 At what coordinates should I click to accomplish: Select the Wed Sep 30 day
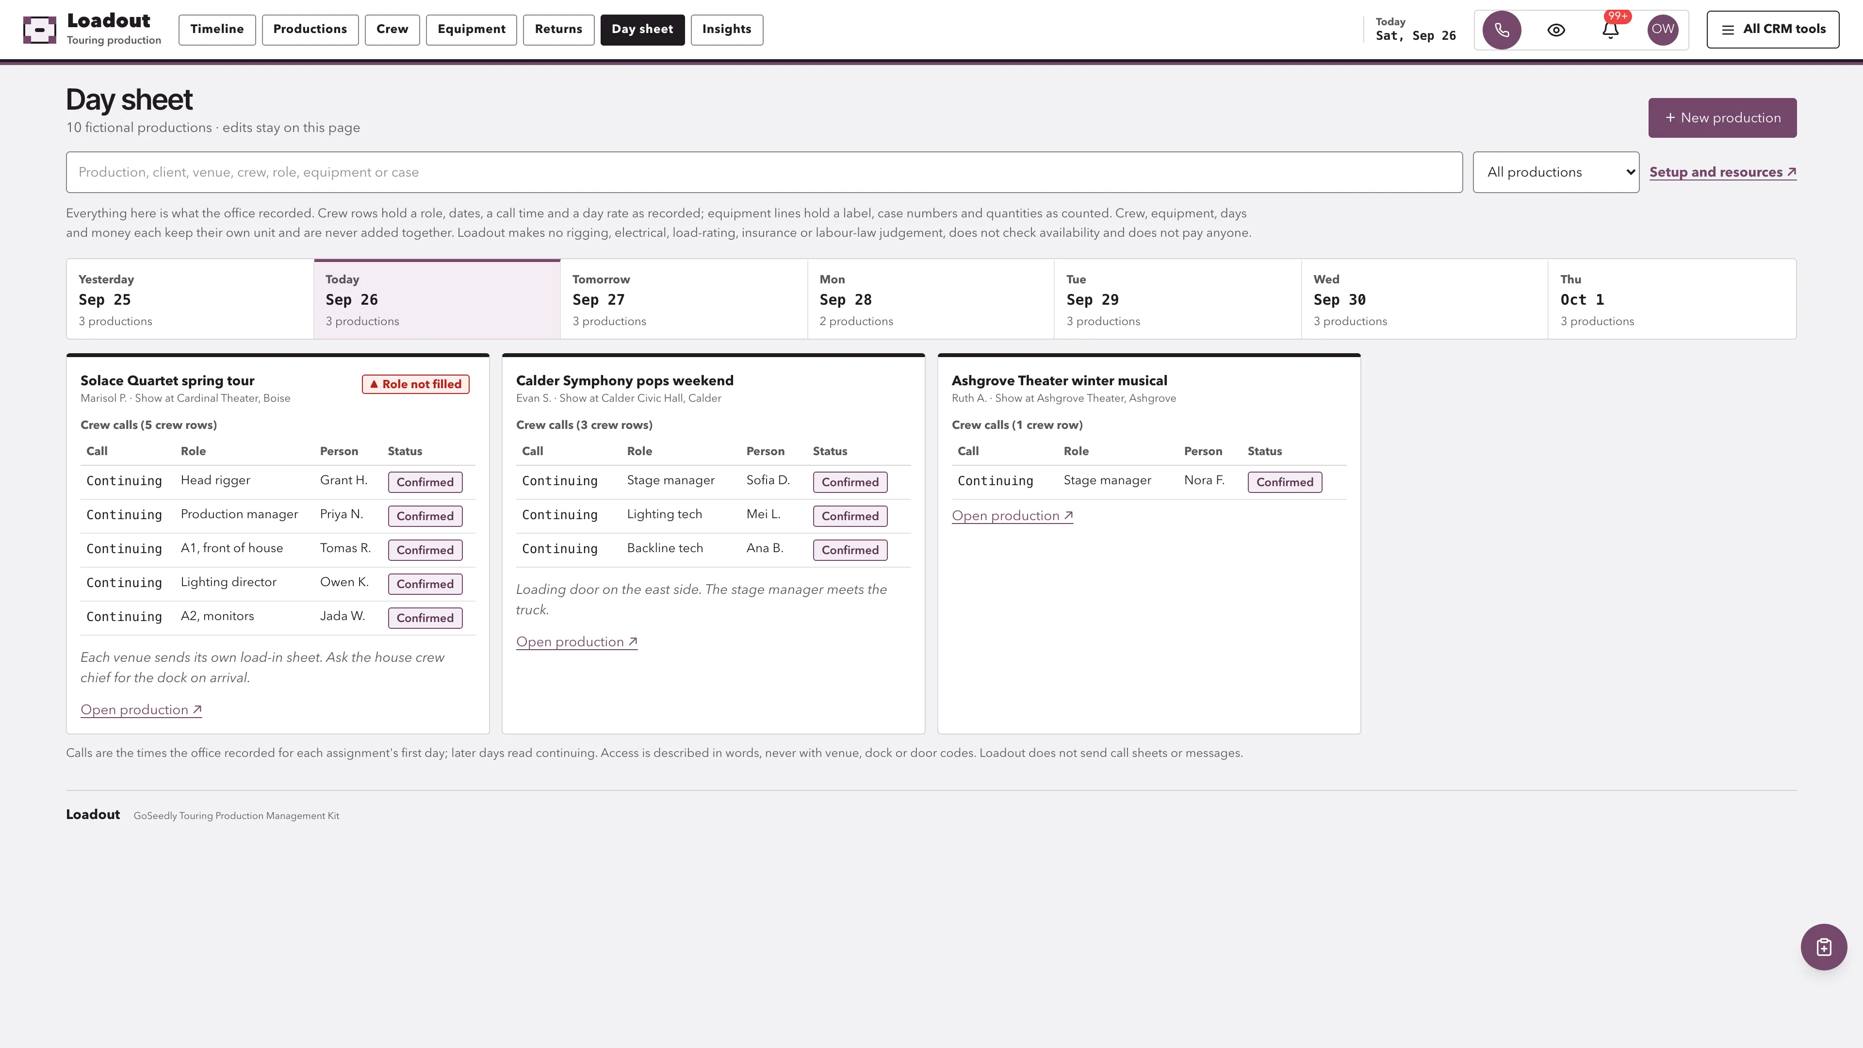(x=1425, y=299)
